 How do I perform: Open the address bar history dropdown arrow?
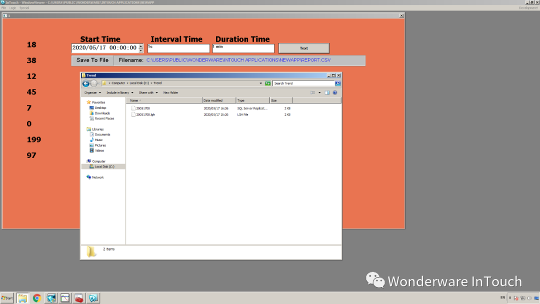tap(260, 83)
